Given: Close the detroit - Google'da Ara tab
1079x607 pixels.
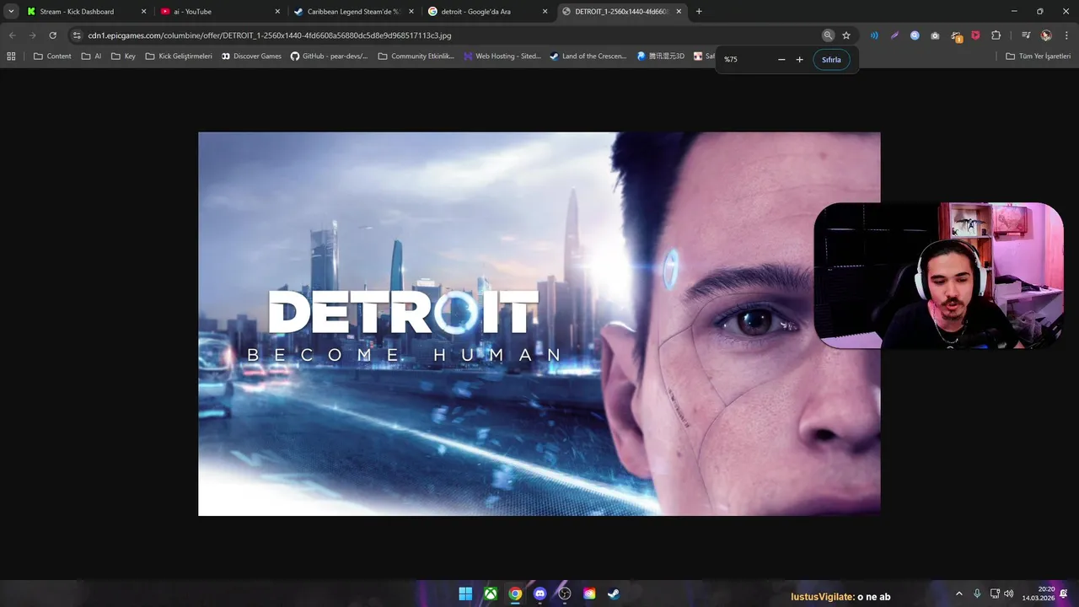Looking at the screenshot, I should (545, 12).
